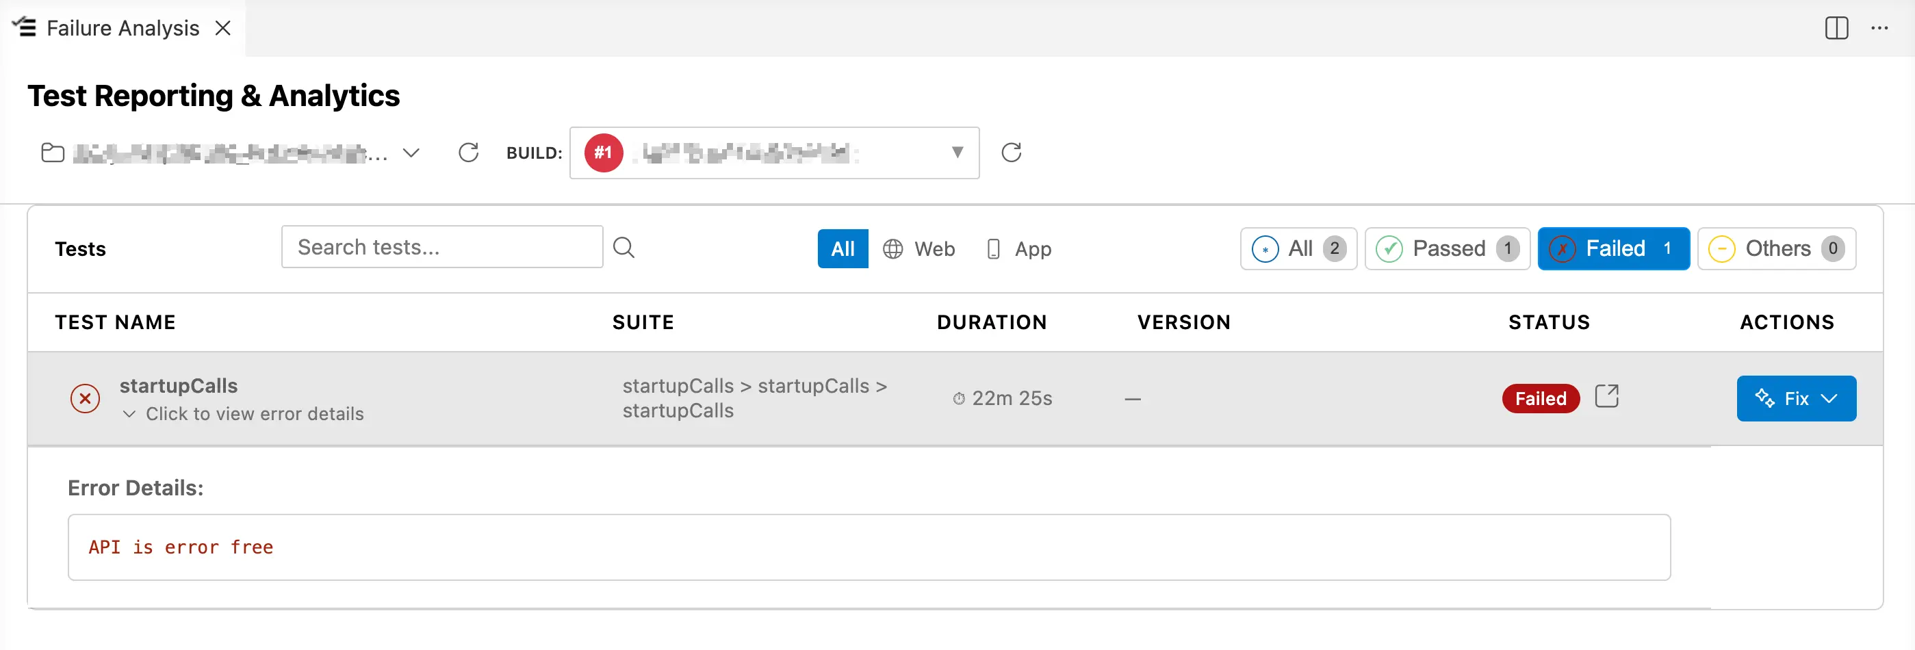
Task: Select the All platform filter
Action: 843,249
